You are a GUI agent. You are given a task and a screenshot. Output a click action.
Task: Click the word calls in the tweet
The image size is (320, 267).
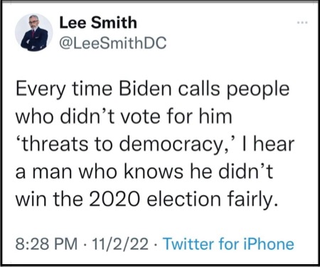tap(198, 89)
